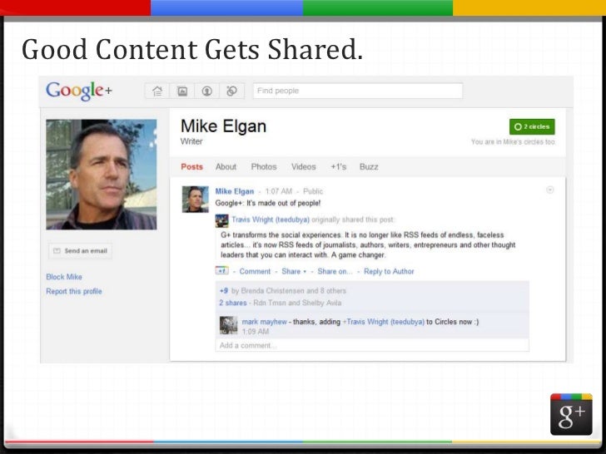606x454 pixels.
Task: Click the Find people search box
Action: tap(358, 91)
